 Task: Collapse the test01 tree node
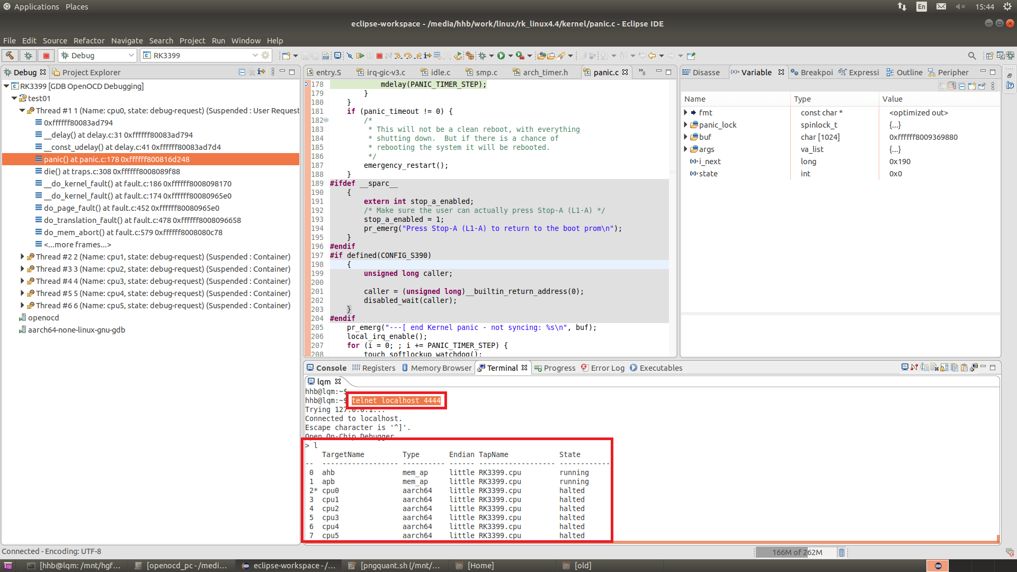pyautogui.click(x=14, y=98)
